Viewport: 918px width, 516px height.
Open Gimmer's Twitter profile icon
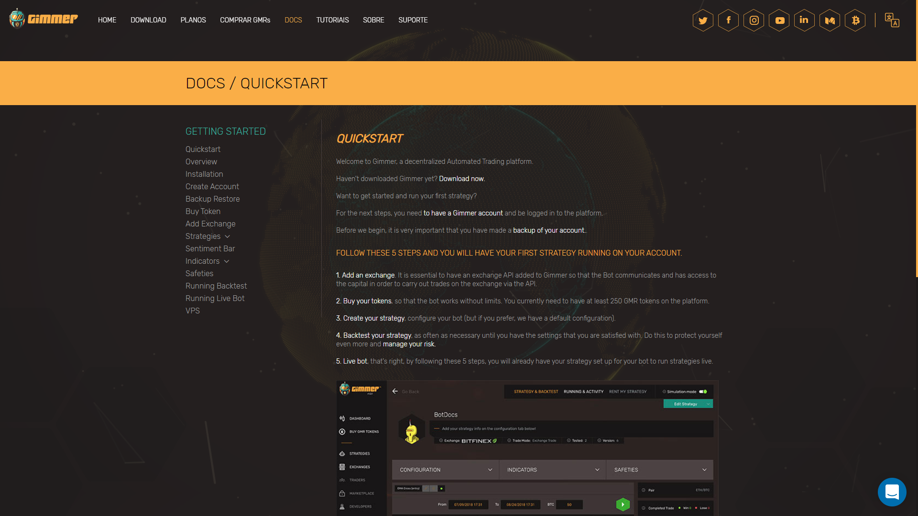703,21
